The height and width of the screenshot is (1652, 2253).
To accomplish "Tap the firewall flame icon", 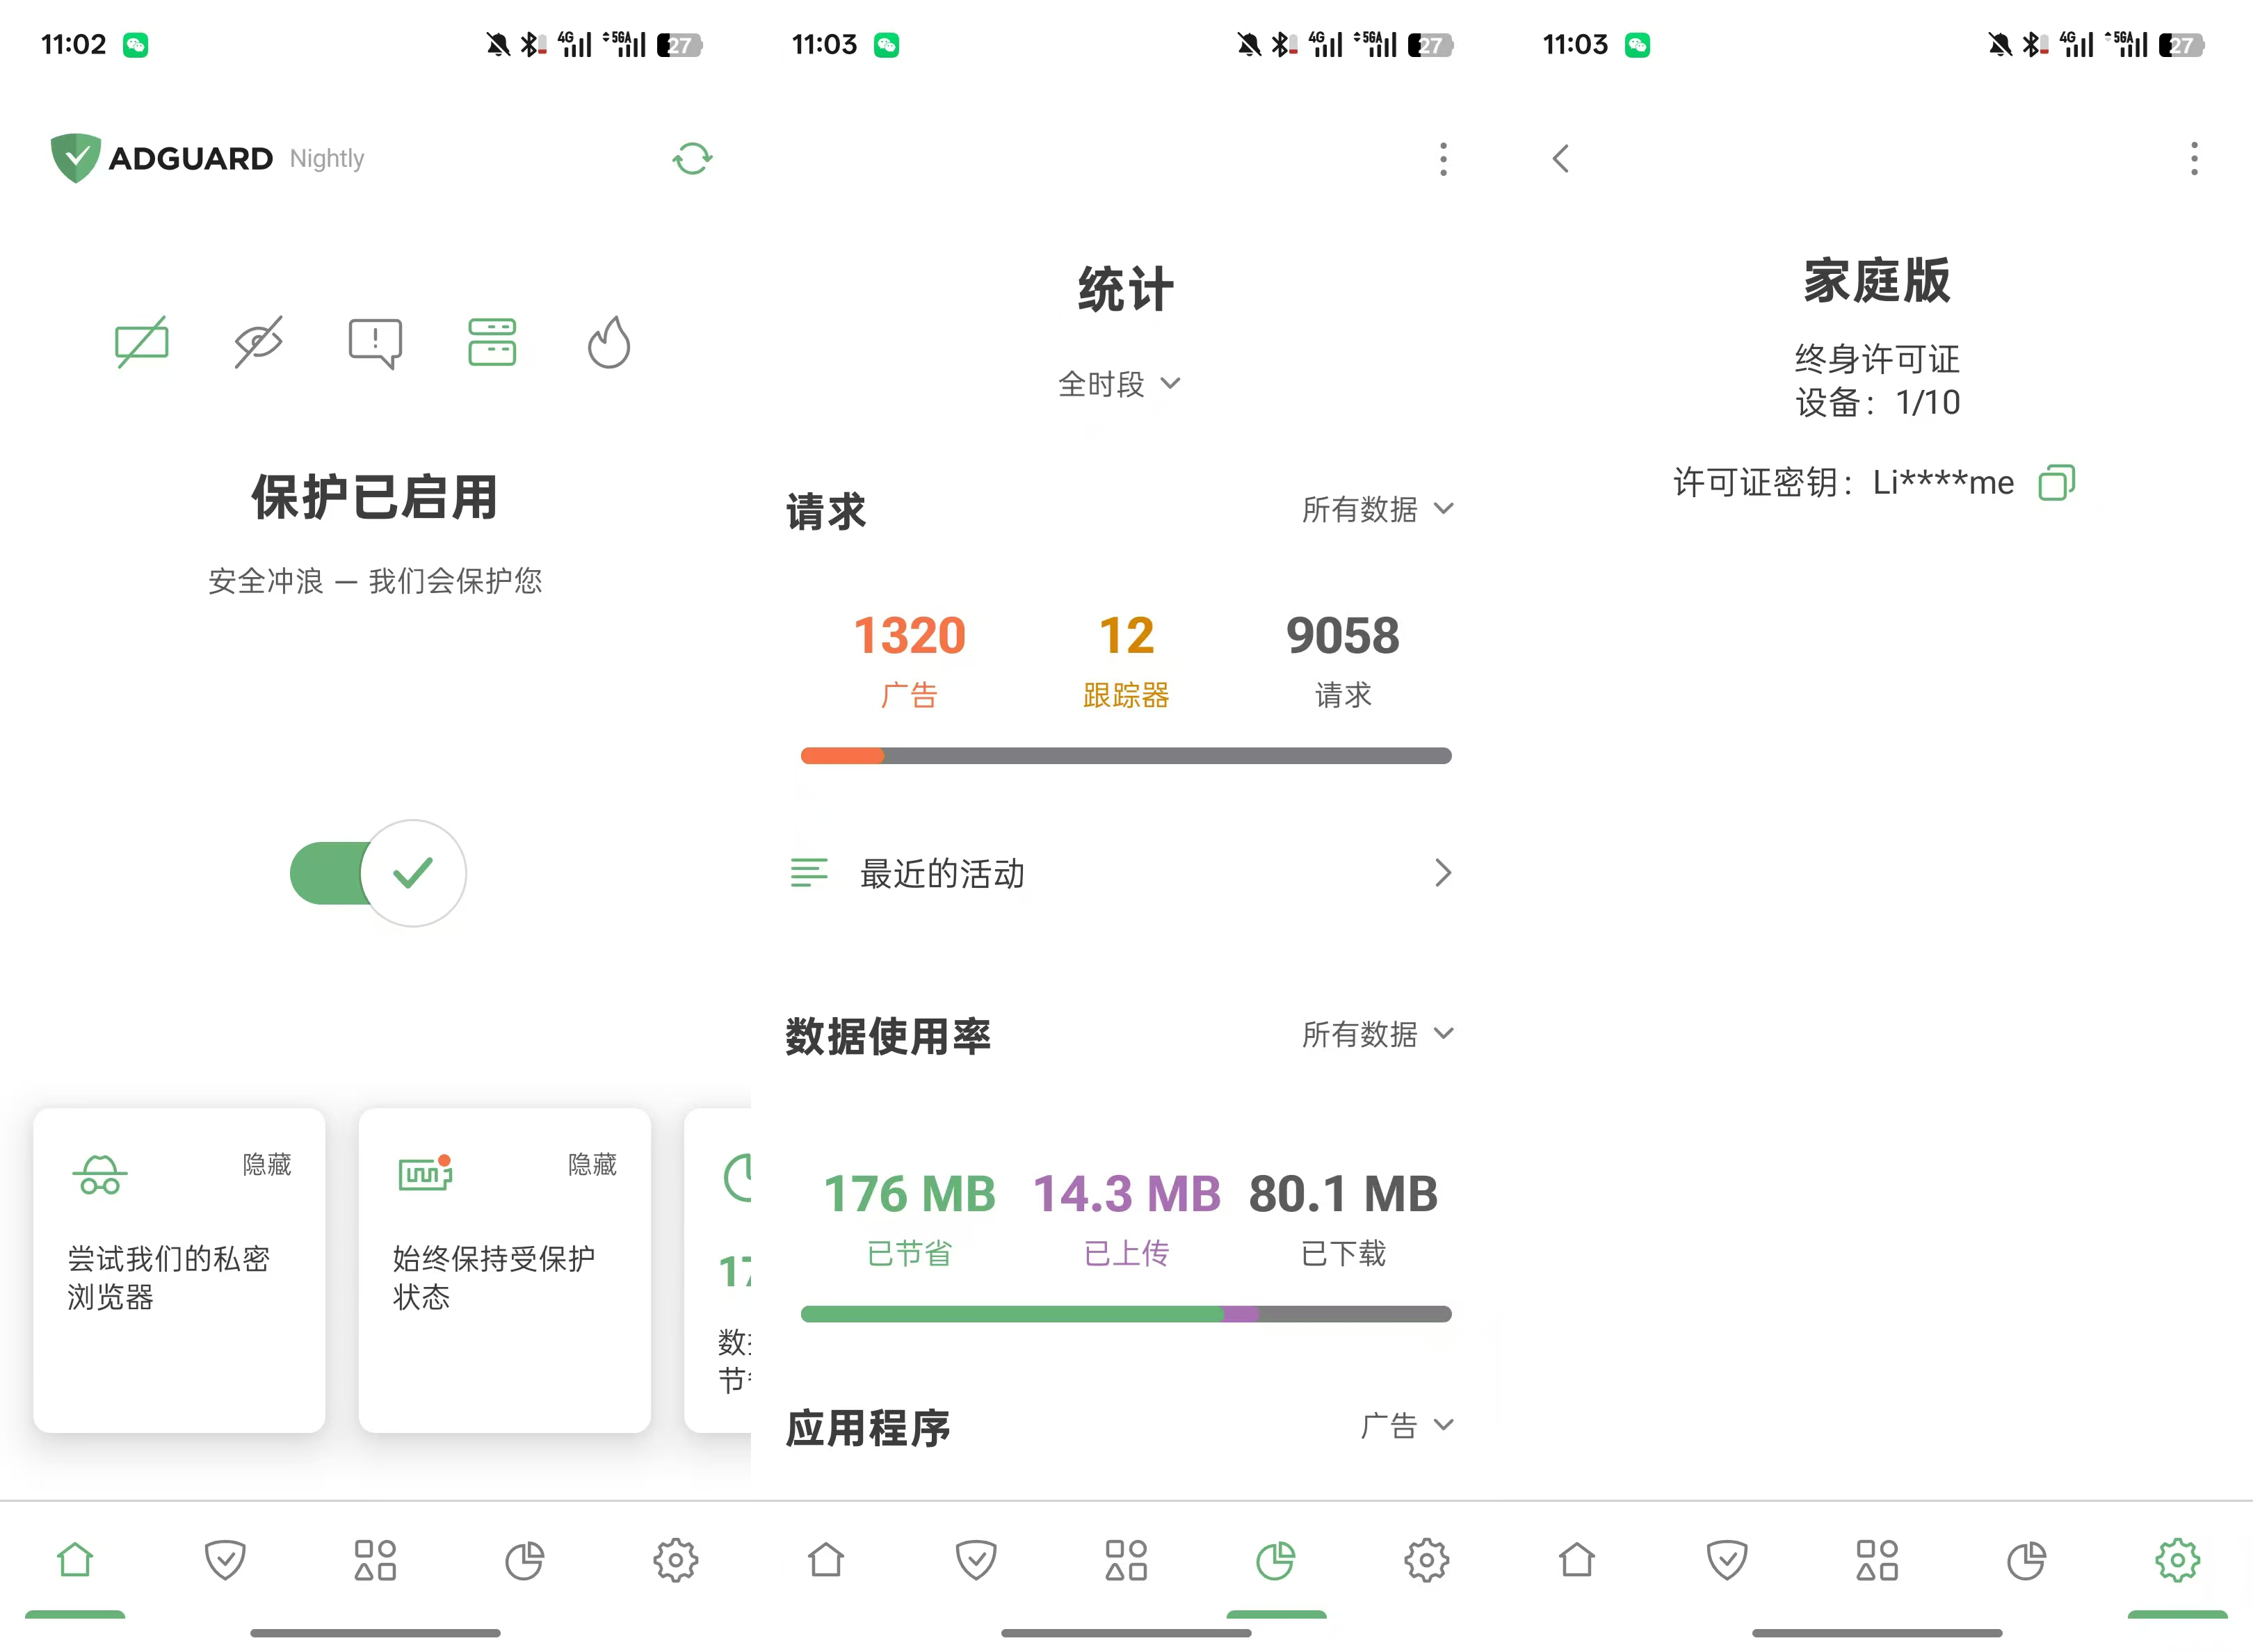I will pyautogui.click(x=608, y=343).
